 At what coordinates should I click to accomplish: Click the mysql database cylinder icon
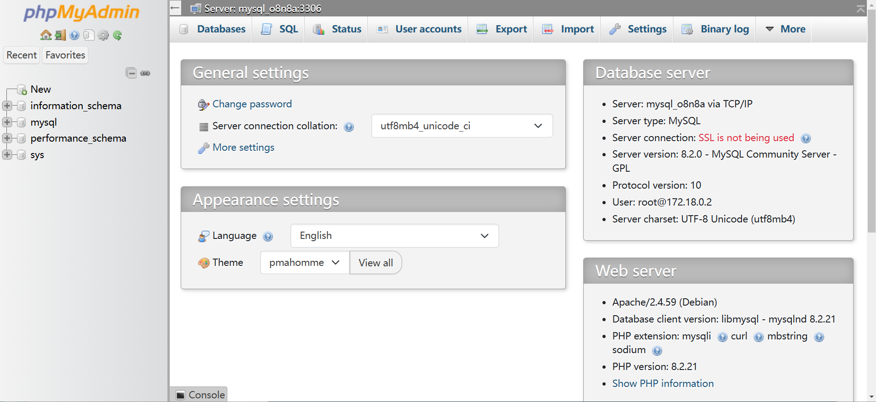21,122
